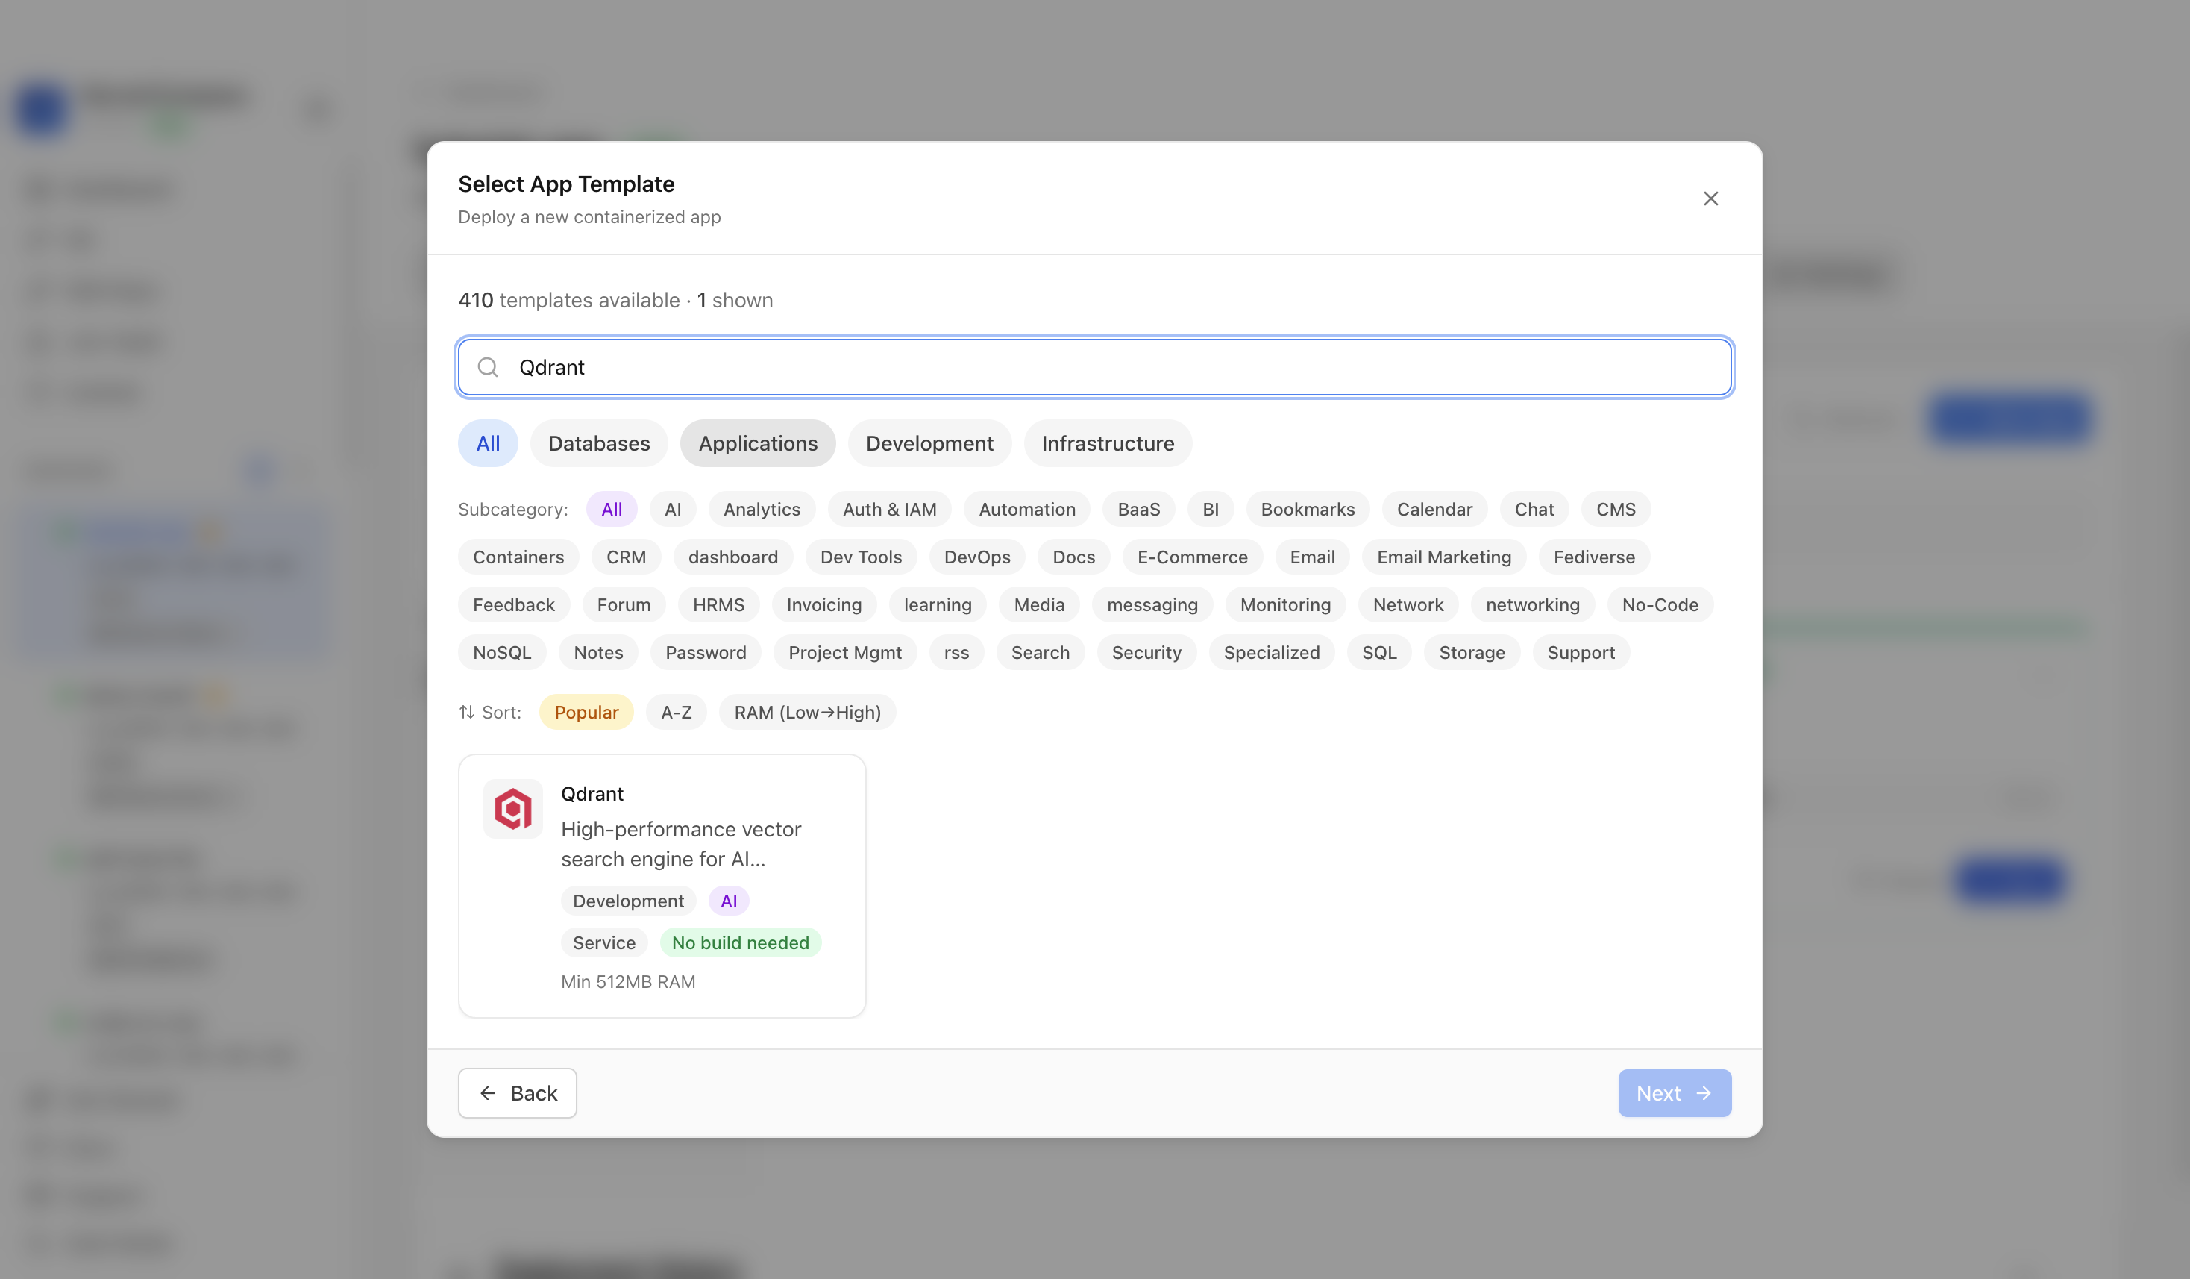Screen dimensions: 2190x1279
Task: Filter by Project Mgmt subcategory
Action: 844,653
